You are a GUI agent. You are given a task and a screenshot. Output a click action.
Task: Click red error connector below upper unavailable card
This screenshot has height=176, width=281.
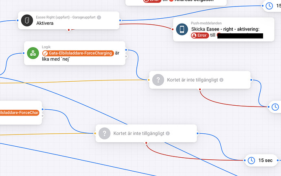point(200,89)
